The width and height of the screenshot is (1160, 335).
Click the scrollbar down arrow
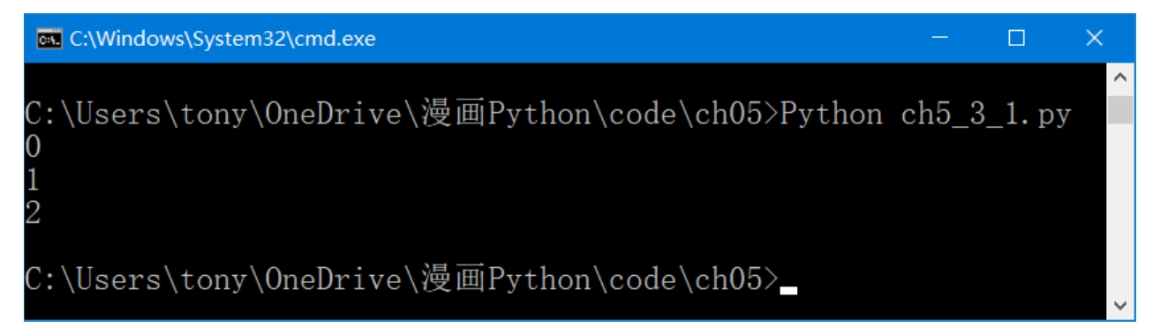pyautogui.click(x=1121, y=306)
